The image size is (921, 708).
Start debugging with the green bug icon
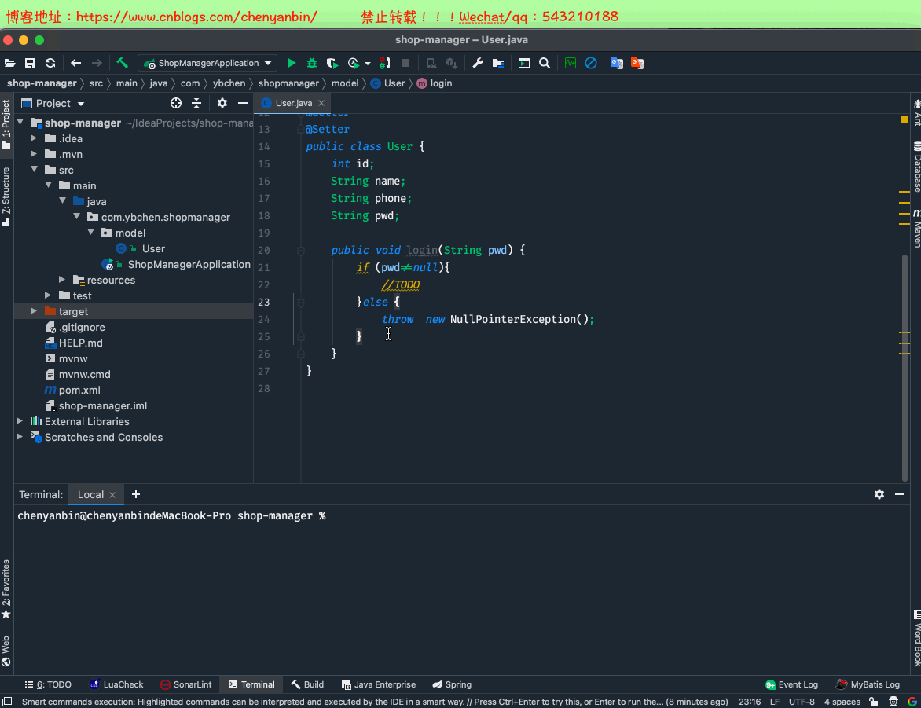(x=312, y=63)
